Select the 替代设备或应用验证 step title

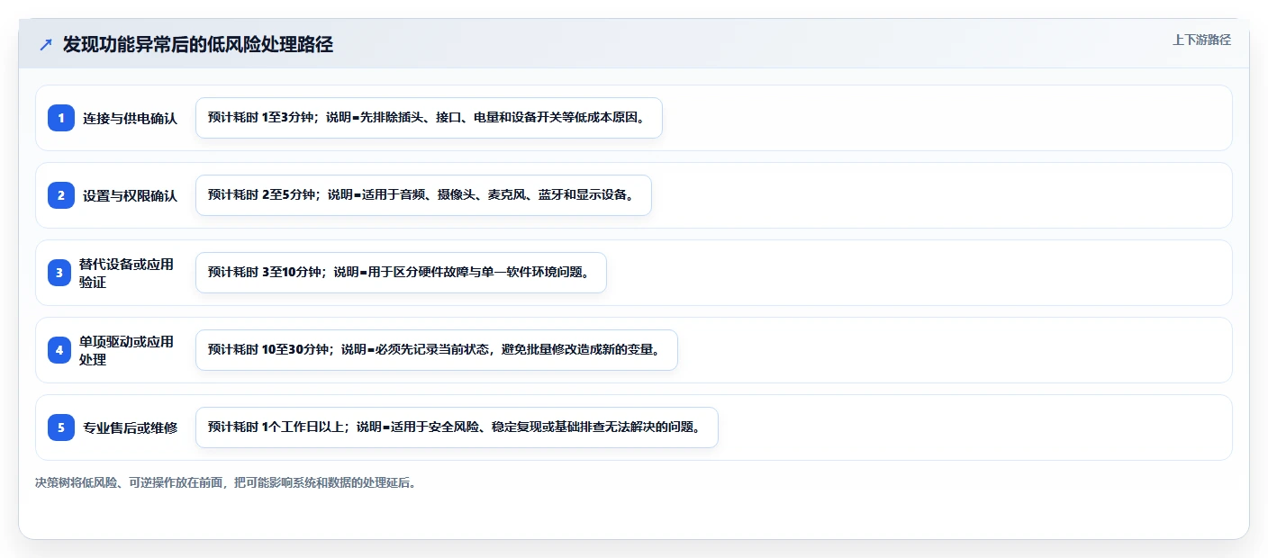tap(126, 273)
